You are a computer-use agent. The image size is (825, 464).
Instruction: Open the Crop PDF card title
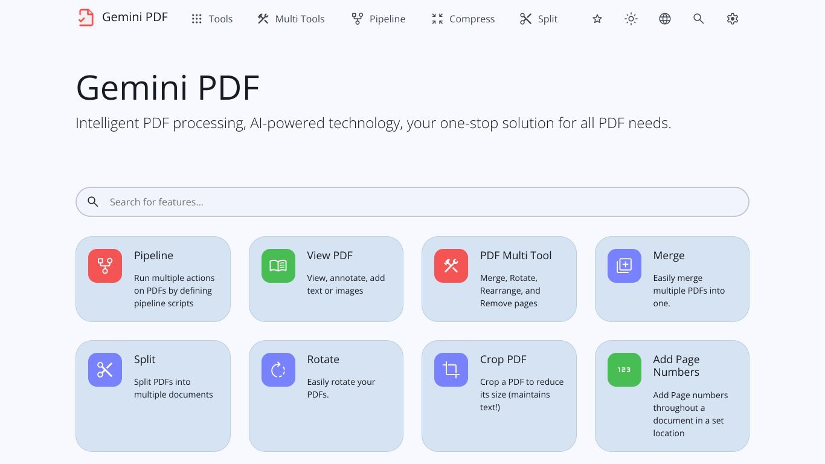503,359
